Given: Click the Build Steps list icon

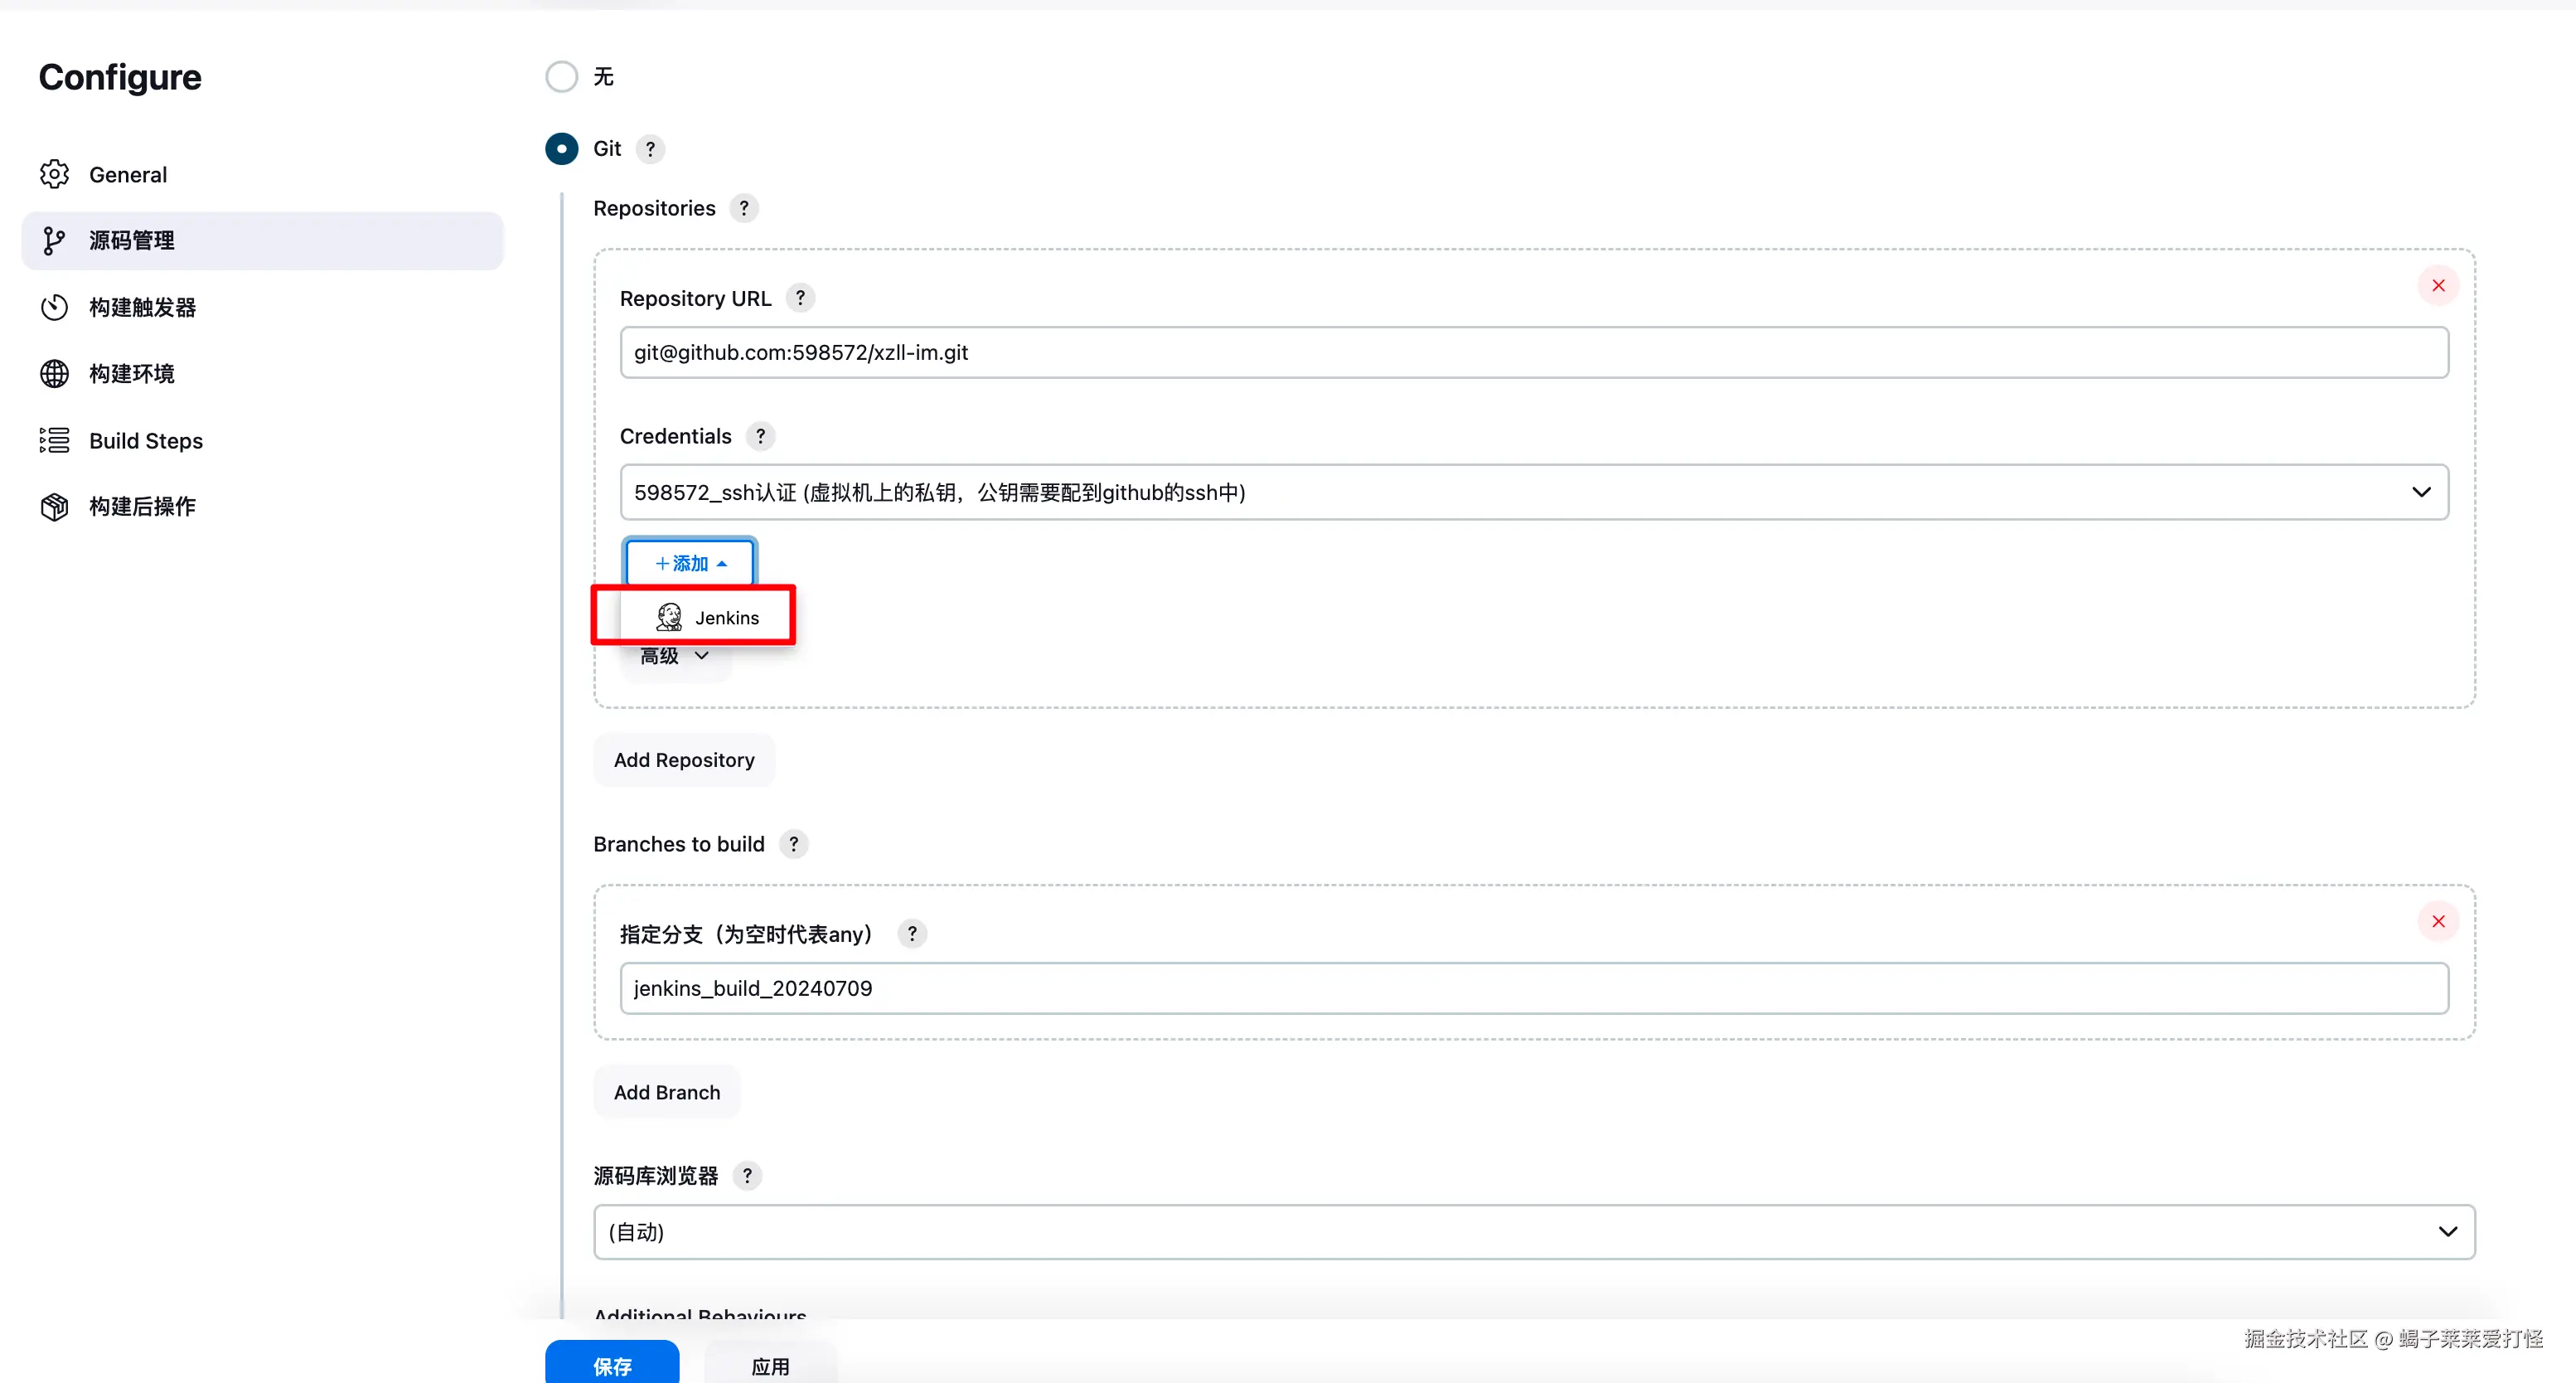Looking at the screenshot, I should point(54,440).
